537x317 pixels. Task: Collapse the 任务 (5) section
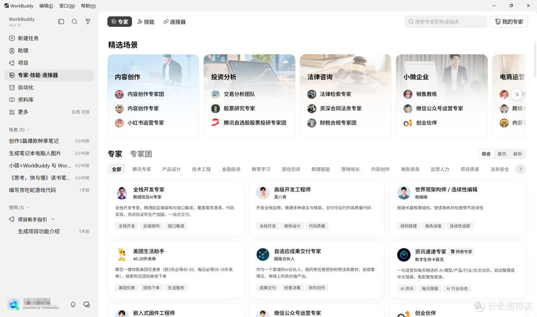pos(29,129)
